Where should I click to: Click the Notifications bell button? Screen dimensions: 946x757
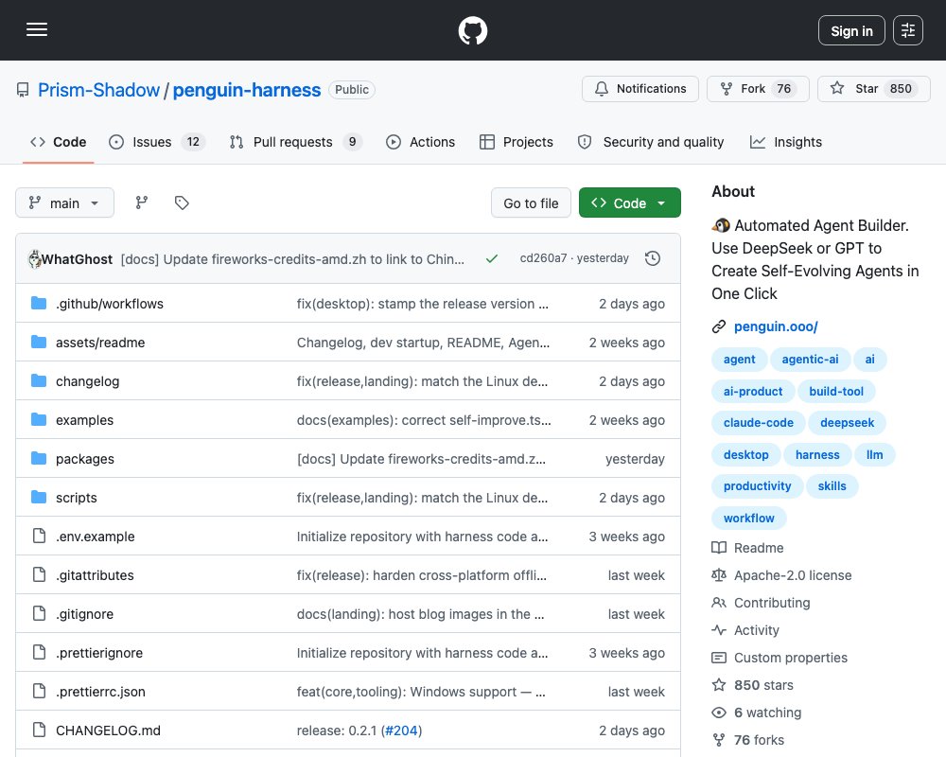tap(640, 89)
